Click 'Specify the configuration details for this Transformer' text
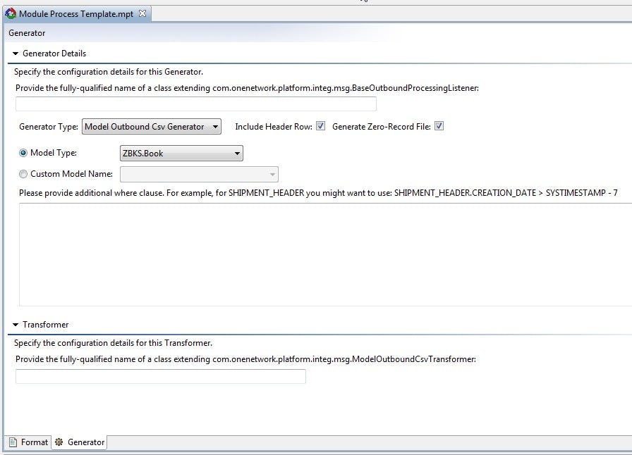632x455 pixels. 114,343
